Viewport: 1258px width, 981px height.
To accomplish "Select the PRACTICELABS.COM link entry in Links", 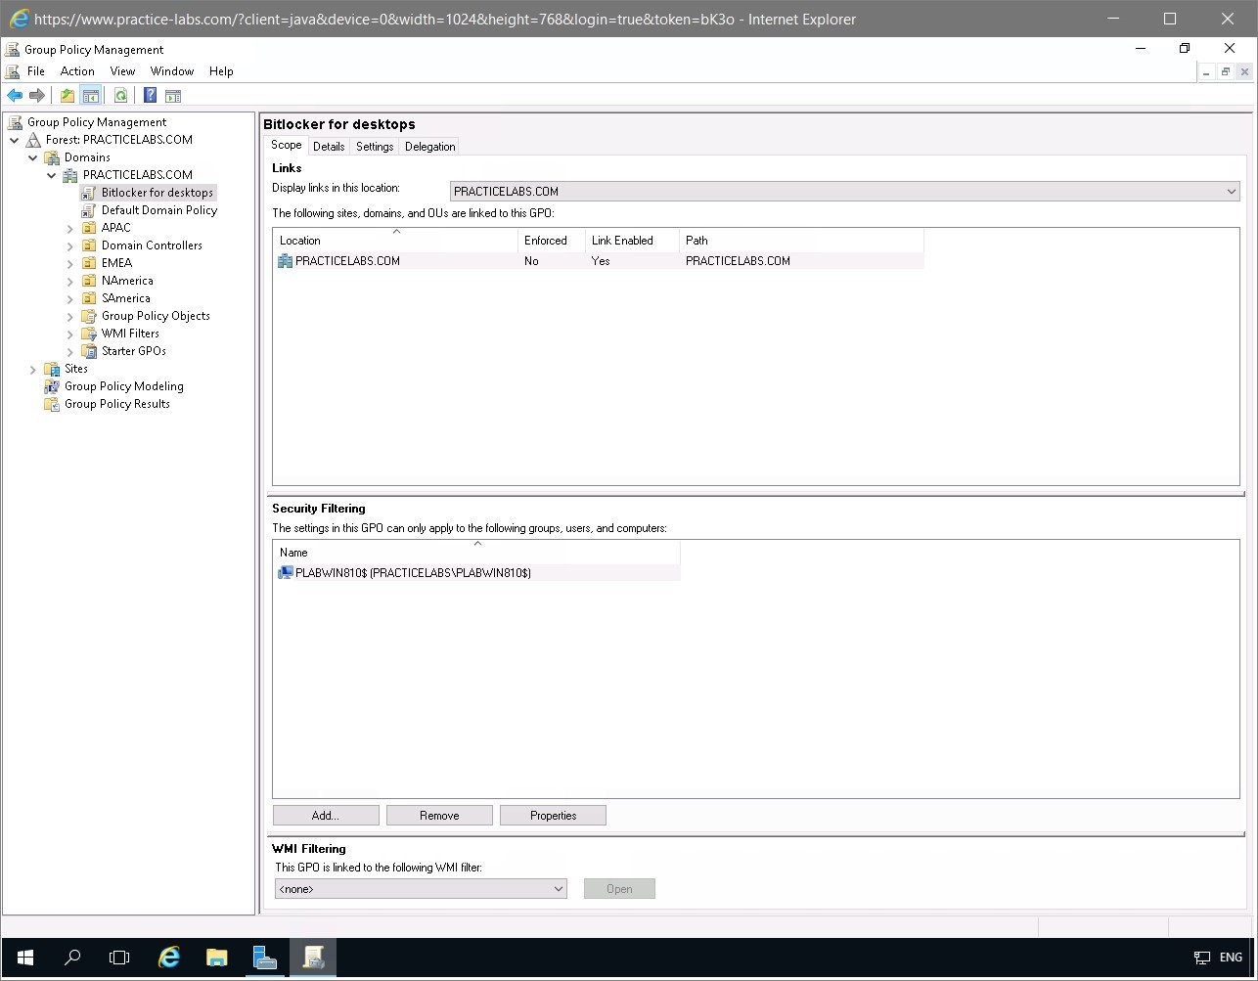I will 347,261.
